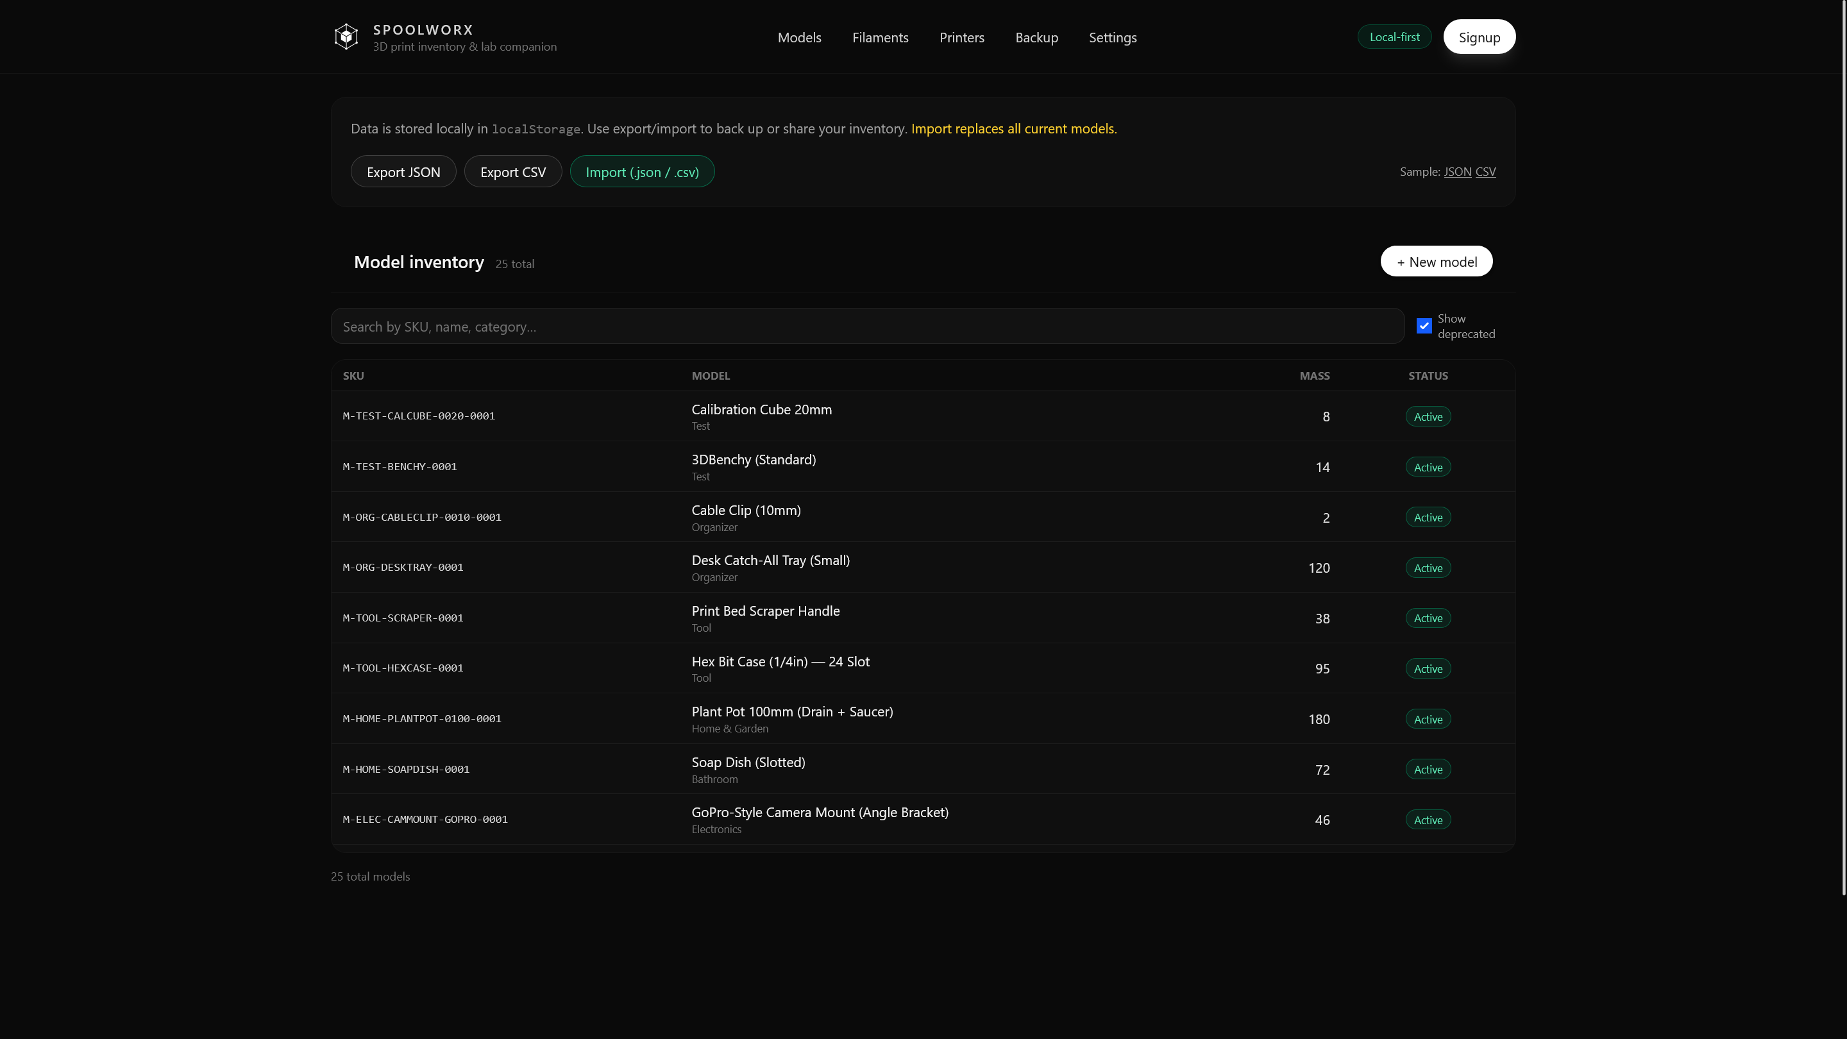The height and width of the screenshot is (1039, 1847).
Task: Start an import of .json or .csv
Action: (642, 171)
